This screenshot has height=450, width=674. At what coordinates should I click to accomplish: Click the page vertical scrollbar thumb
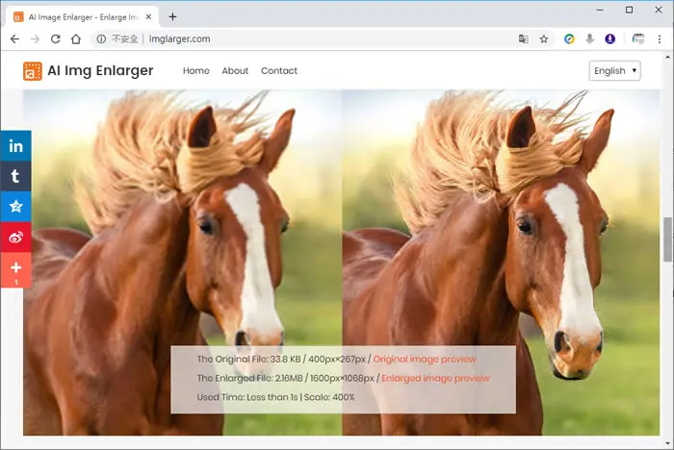(x=667, y=239)
